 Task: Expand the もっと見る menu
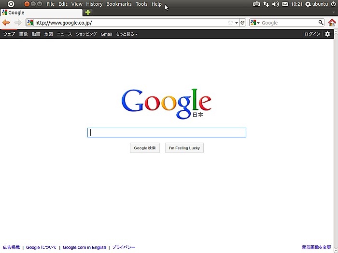pyautogui.click(x=127, y=34)
